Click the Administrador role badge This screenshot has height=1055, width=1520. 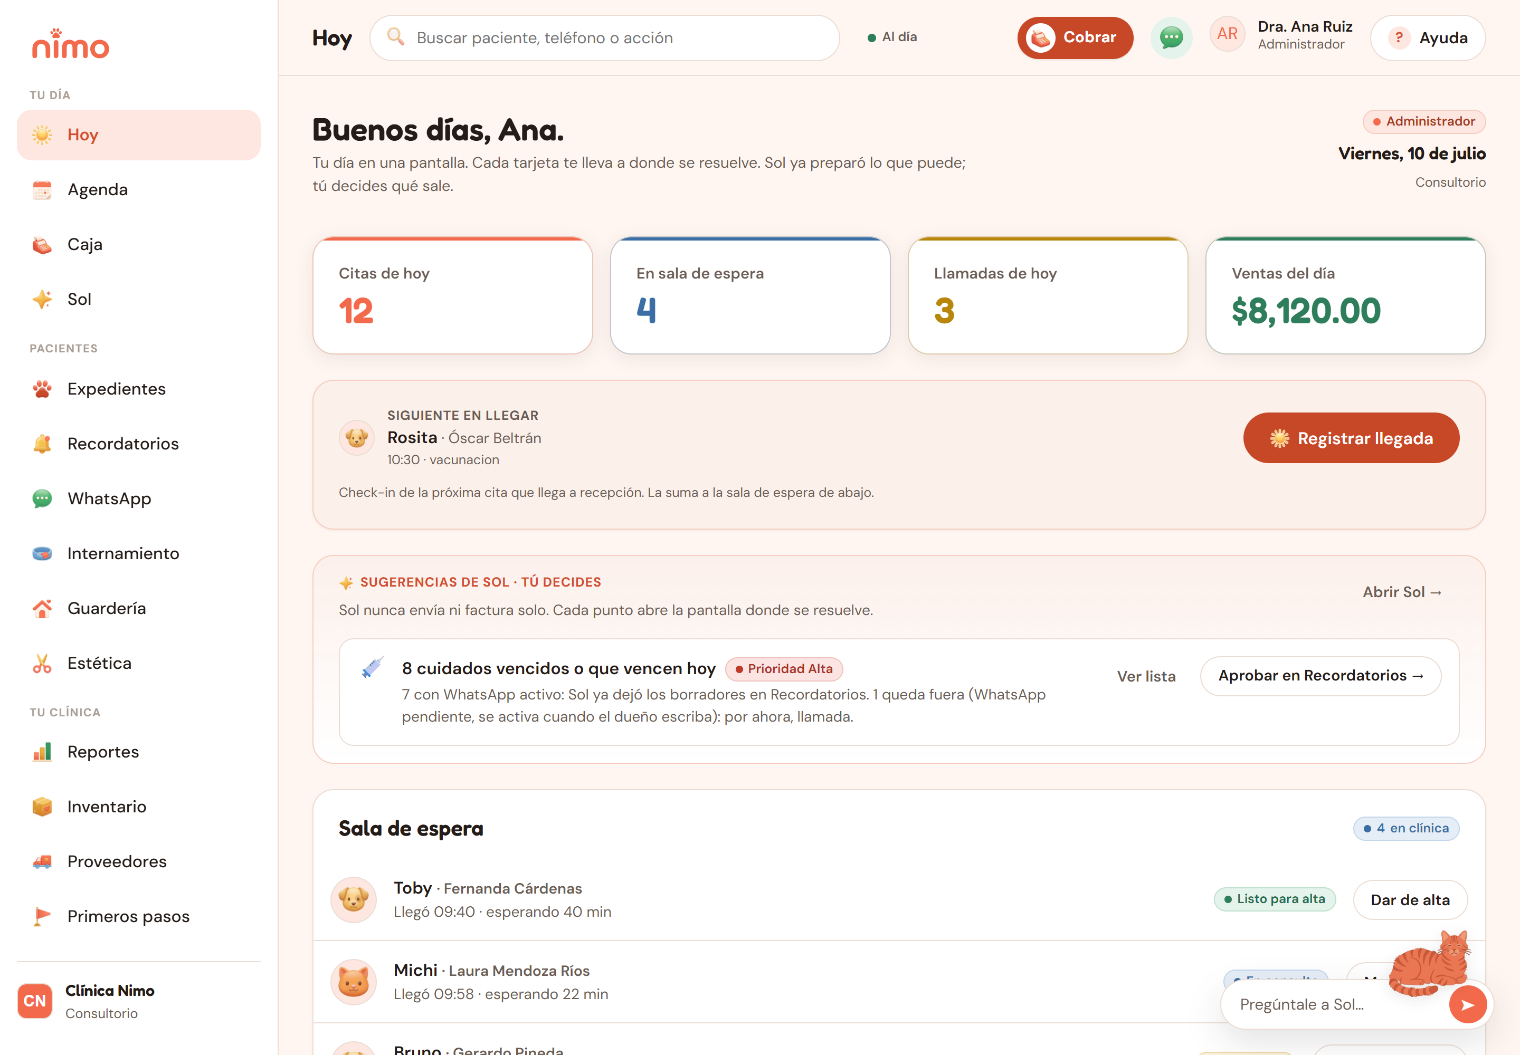coord(1423,122)
